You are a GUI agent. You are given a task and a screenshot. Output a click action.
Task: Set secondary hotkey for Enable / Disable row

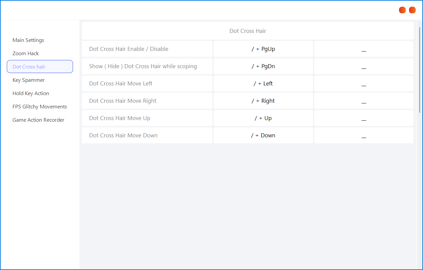(363, 49)
